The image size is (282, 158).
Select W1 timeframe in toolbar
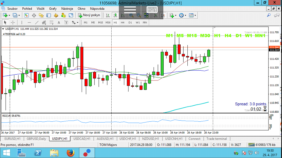pos(137,23)
